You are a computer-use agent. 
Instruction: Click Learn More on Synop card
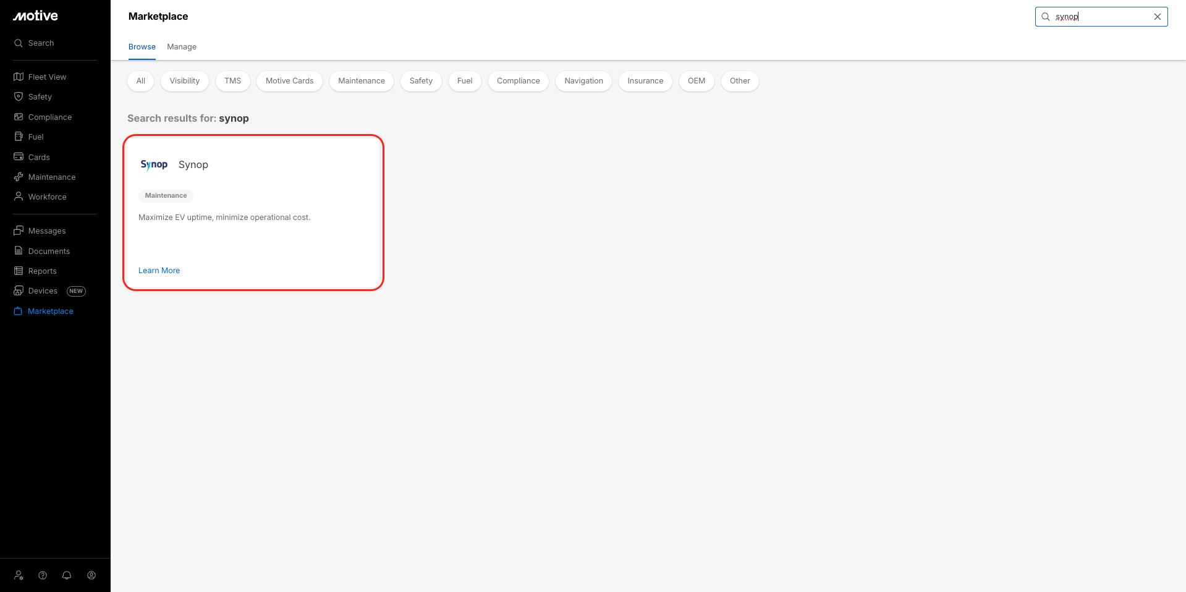pos(159,271)
